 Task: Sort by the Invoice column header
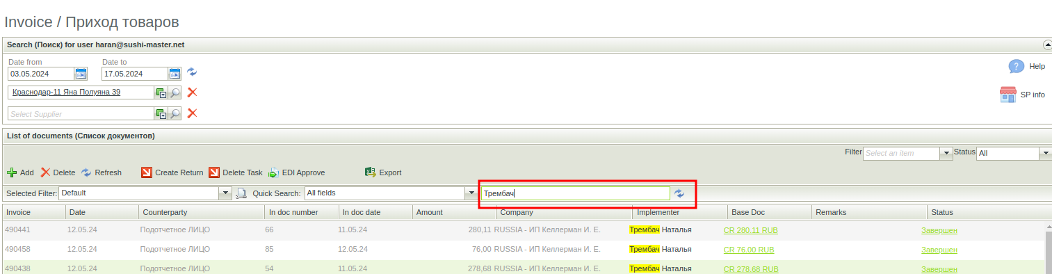click(34, 212)
